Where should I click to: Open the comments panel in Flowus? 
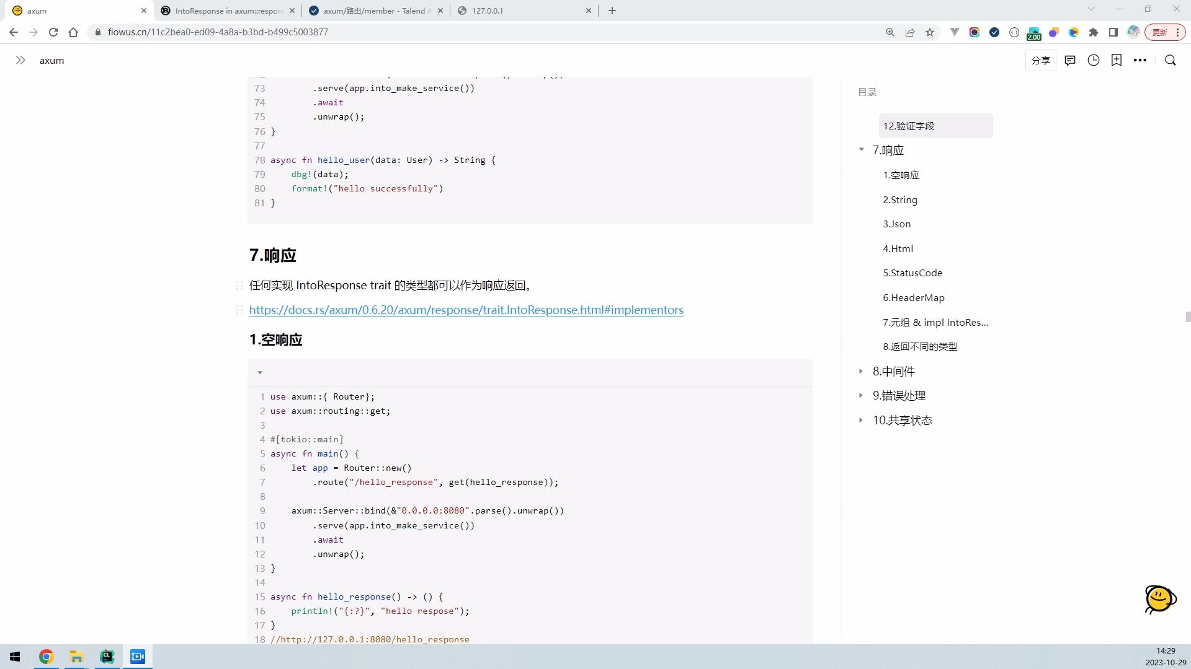(1069, 60)
